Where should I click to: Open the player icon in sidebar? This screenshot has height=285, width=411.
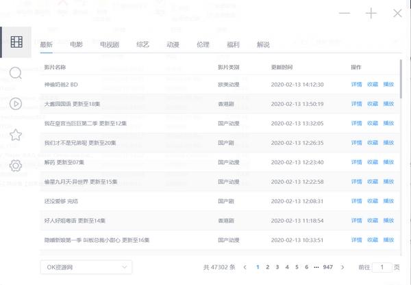(16, 104)
